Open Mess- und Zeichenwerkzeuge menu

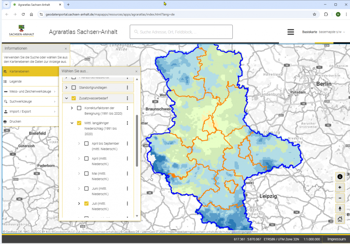click(30, 91)
